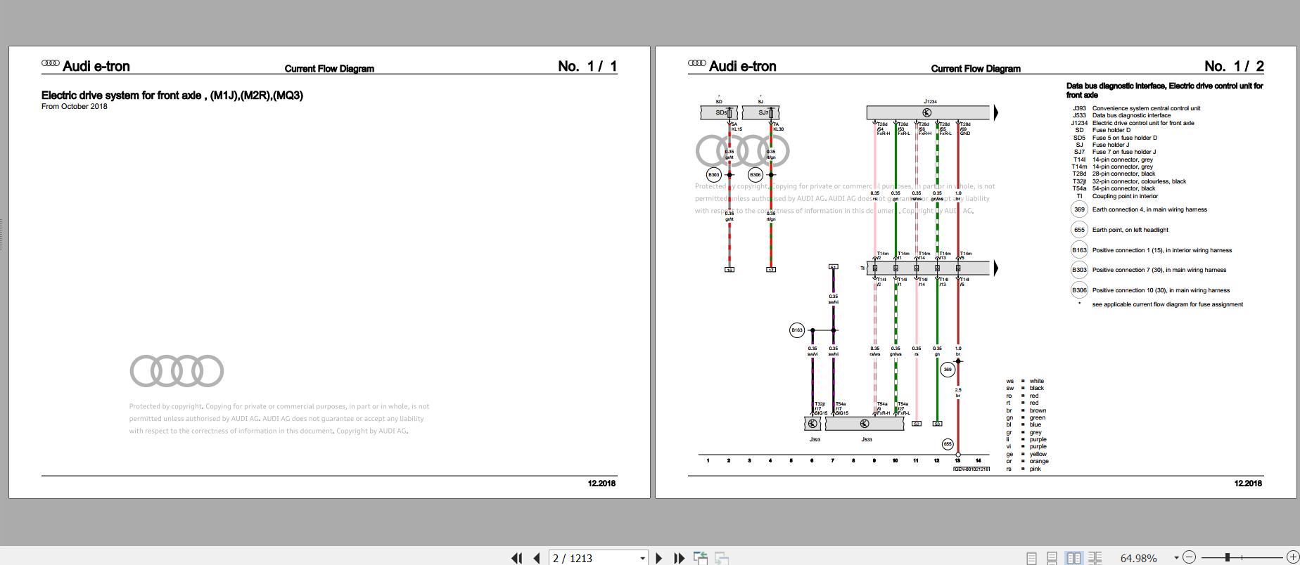Click the TI coupling point bar
The image size is (1300, 565).
click(928, 268)
